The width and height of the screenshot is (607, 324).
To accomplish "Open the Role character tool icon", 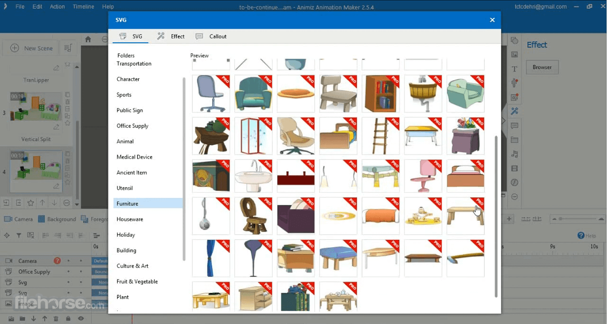I will pyautogui.click(x=514, y=83).
